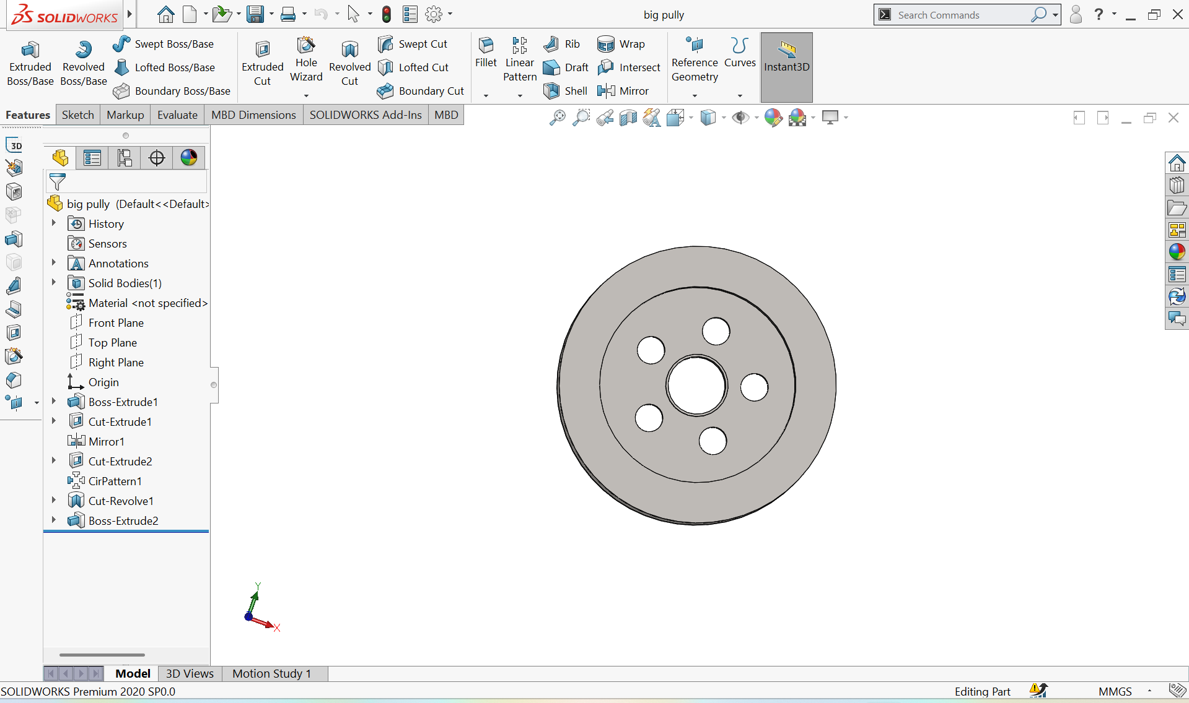Open the DisplayManager color sphere tab
The height and width of the screenshot is (703, 1189).
click(x=189, y=158)
